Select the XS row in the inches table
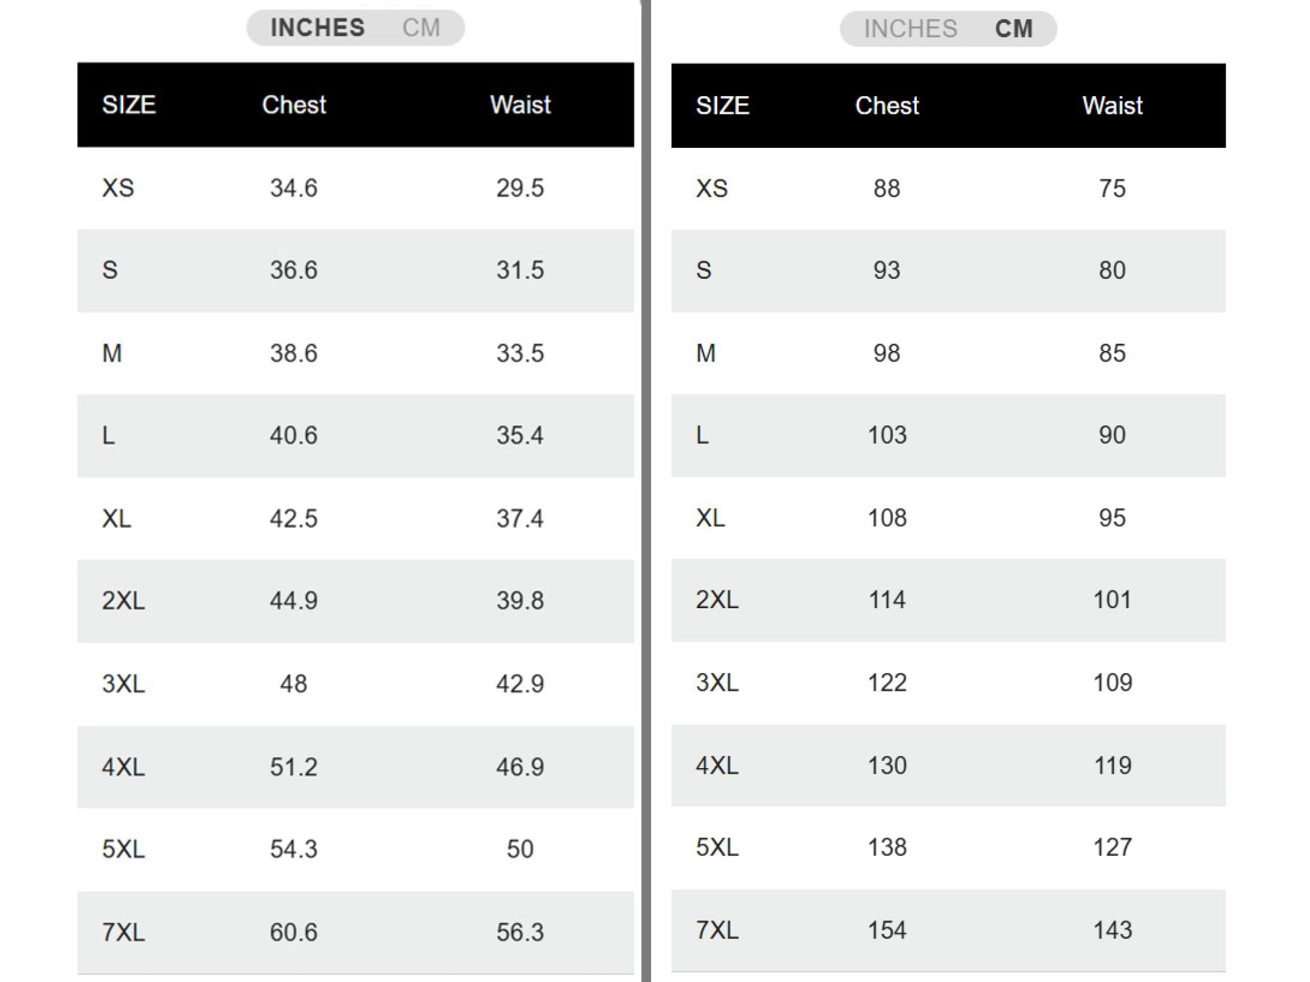1310x982 pixels. tap(356, 188)
